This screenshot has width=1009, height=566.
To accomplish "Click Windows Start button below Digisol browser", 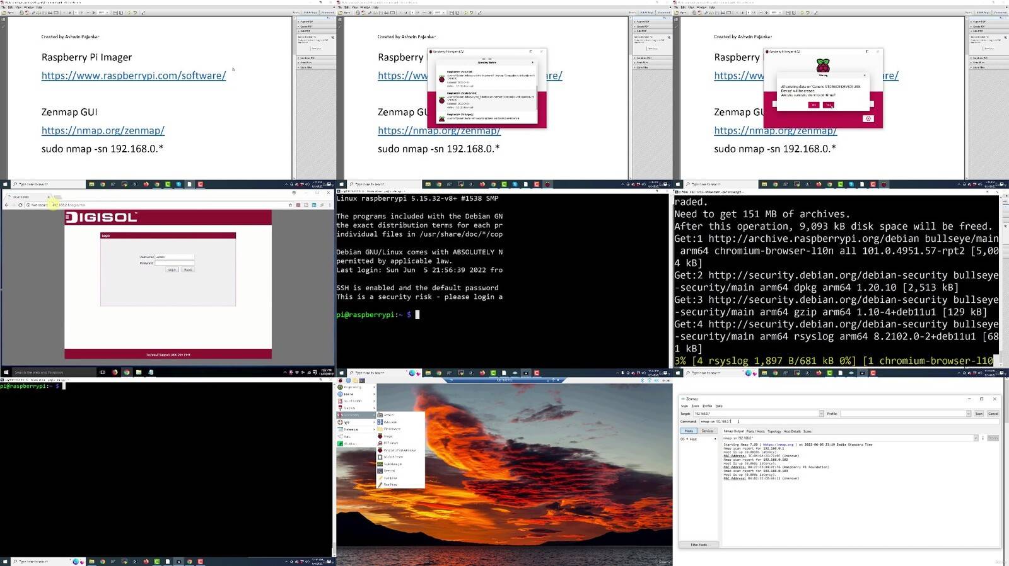I will 6,372.
